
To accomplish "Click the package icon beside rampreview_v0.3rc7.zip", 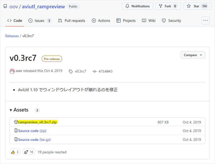I will tap(16, 122).
